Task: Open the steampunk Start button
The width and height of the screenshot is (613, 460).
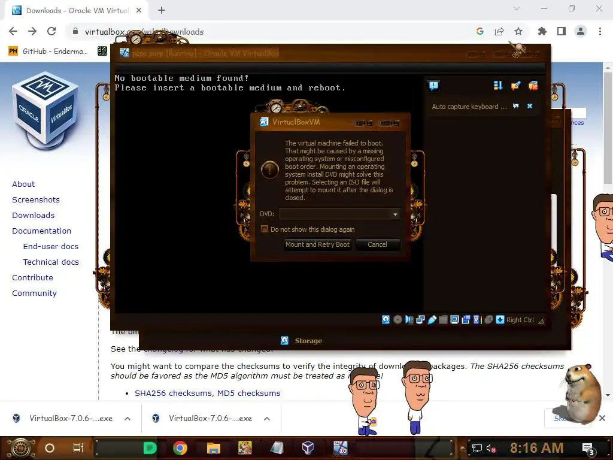Action: point(20,448)
